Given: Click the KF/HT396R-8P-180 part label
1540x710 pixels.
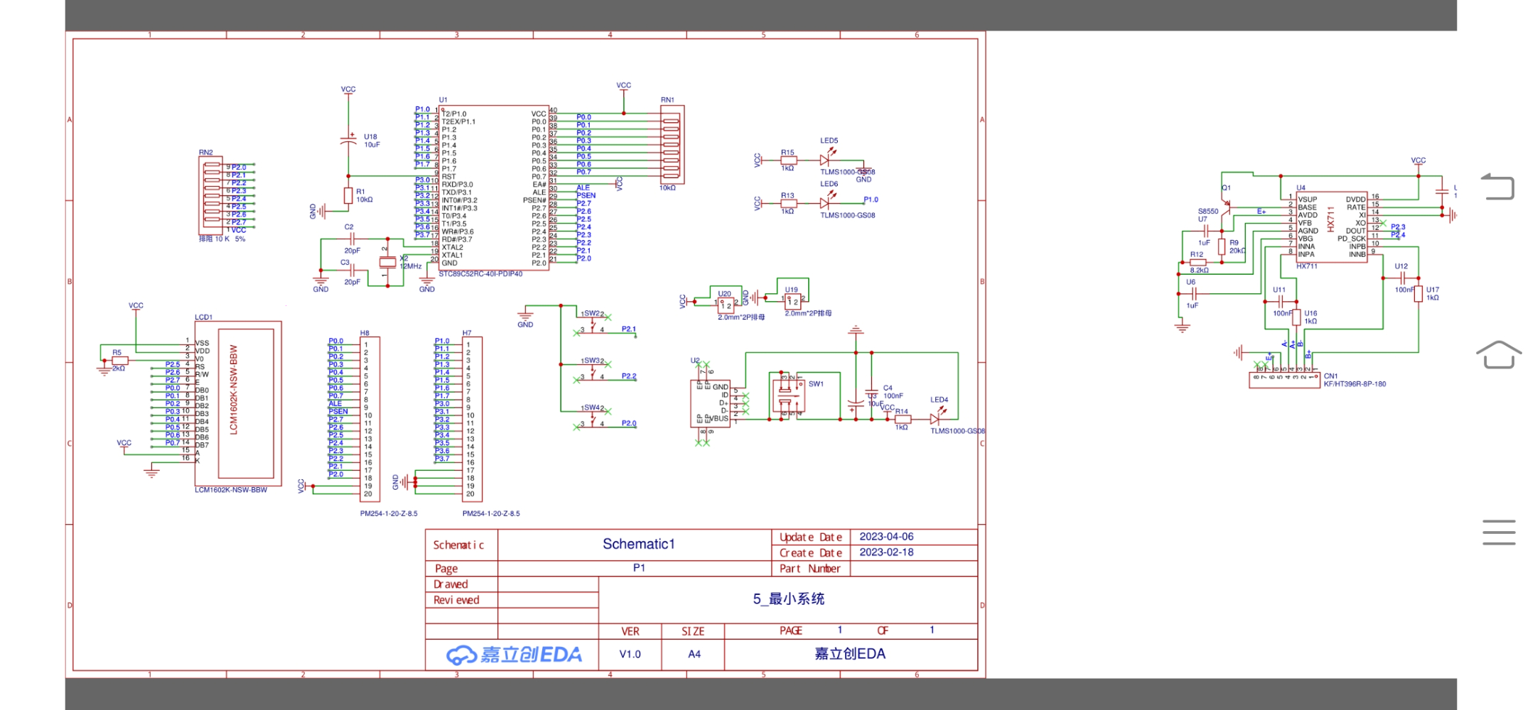Looking at the screenshot, I should coord(1355,384).
